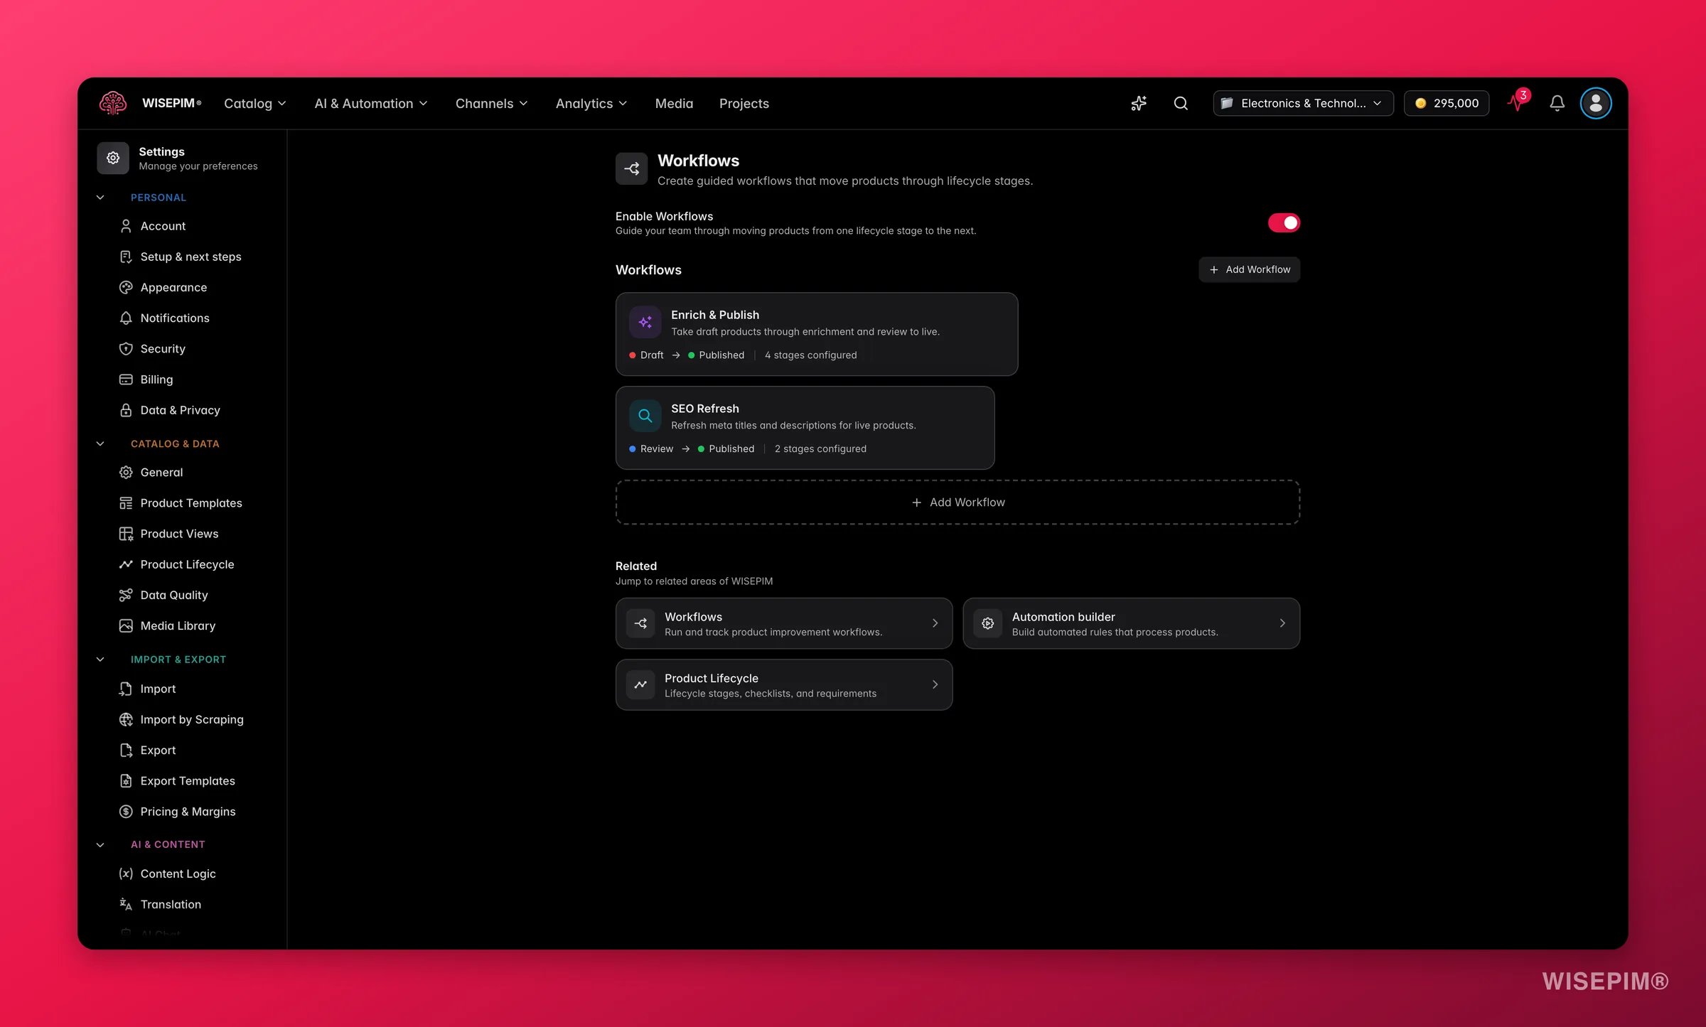The height and width of the screenshot is (1027, 1706).
Task: Click the Translation language icon
Action: click(x=126, y=904)
